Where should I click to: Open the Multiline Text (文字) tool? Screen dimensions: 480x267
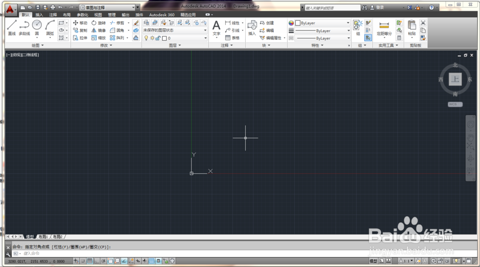pos(216,27)
